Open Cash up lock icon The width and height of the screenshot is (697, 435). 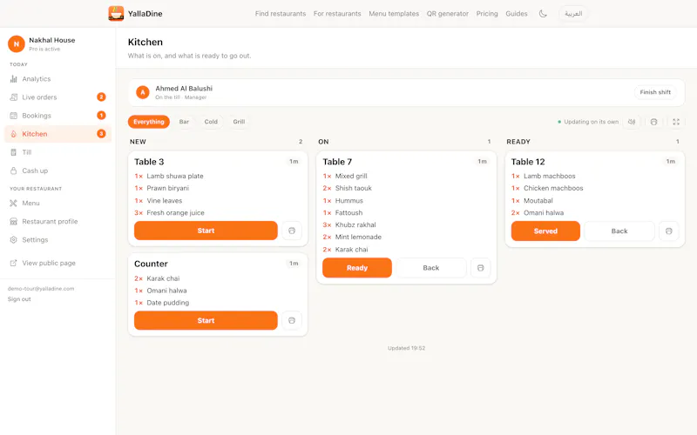click(14, 171)
